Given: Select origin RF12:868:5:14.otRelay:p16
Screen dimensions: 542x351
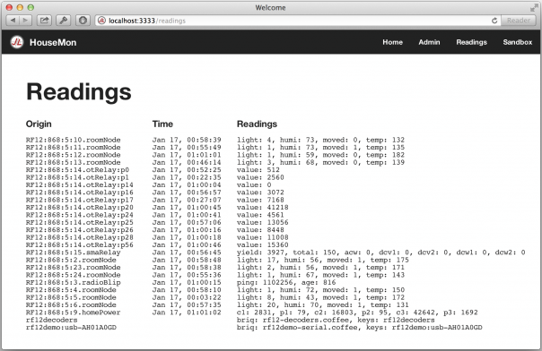Looking at the screenshot, I should [80, 193].
